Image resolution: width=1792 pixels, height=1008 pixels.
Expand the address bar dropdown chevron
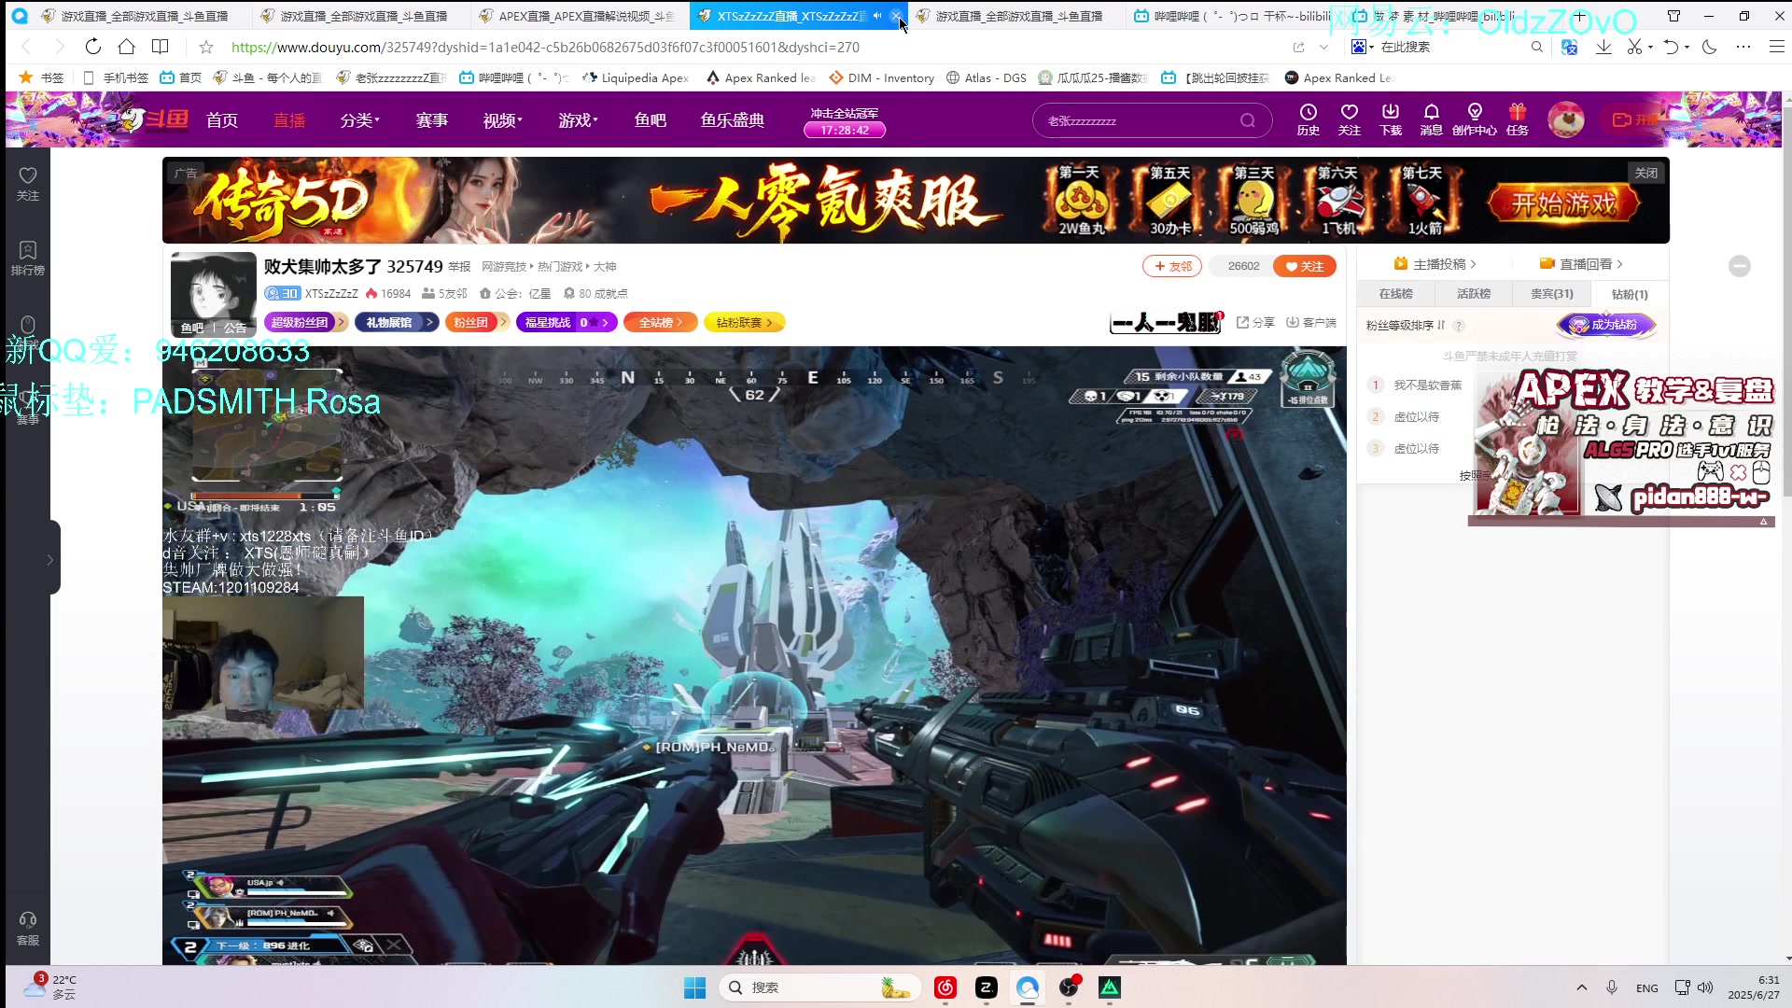point(1323,47)
